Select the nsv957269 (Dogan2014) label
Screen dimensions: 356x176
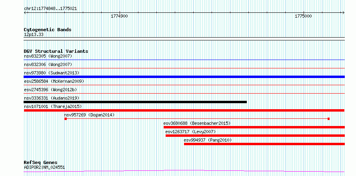[x=90, y=115]
